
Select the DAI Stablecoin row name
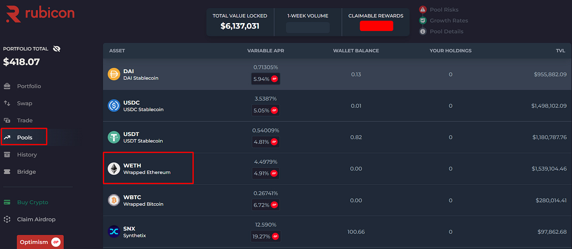pyautogui.click(x=141, y=78)
